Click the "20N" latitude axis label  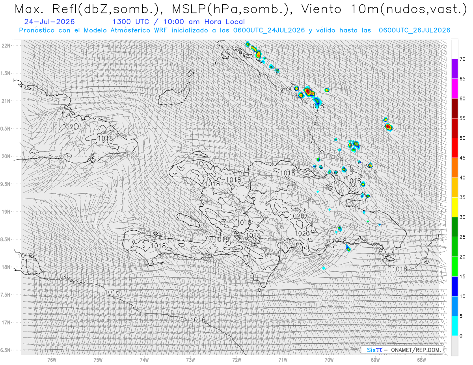point(6,156)
